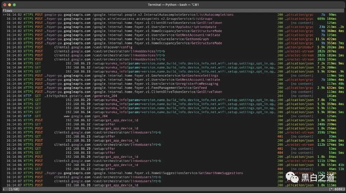Select eureka_info flow for 192.168.86.29

coord(173,100)
